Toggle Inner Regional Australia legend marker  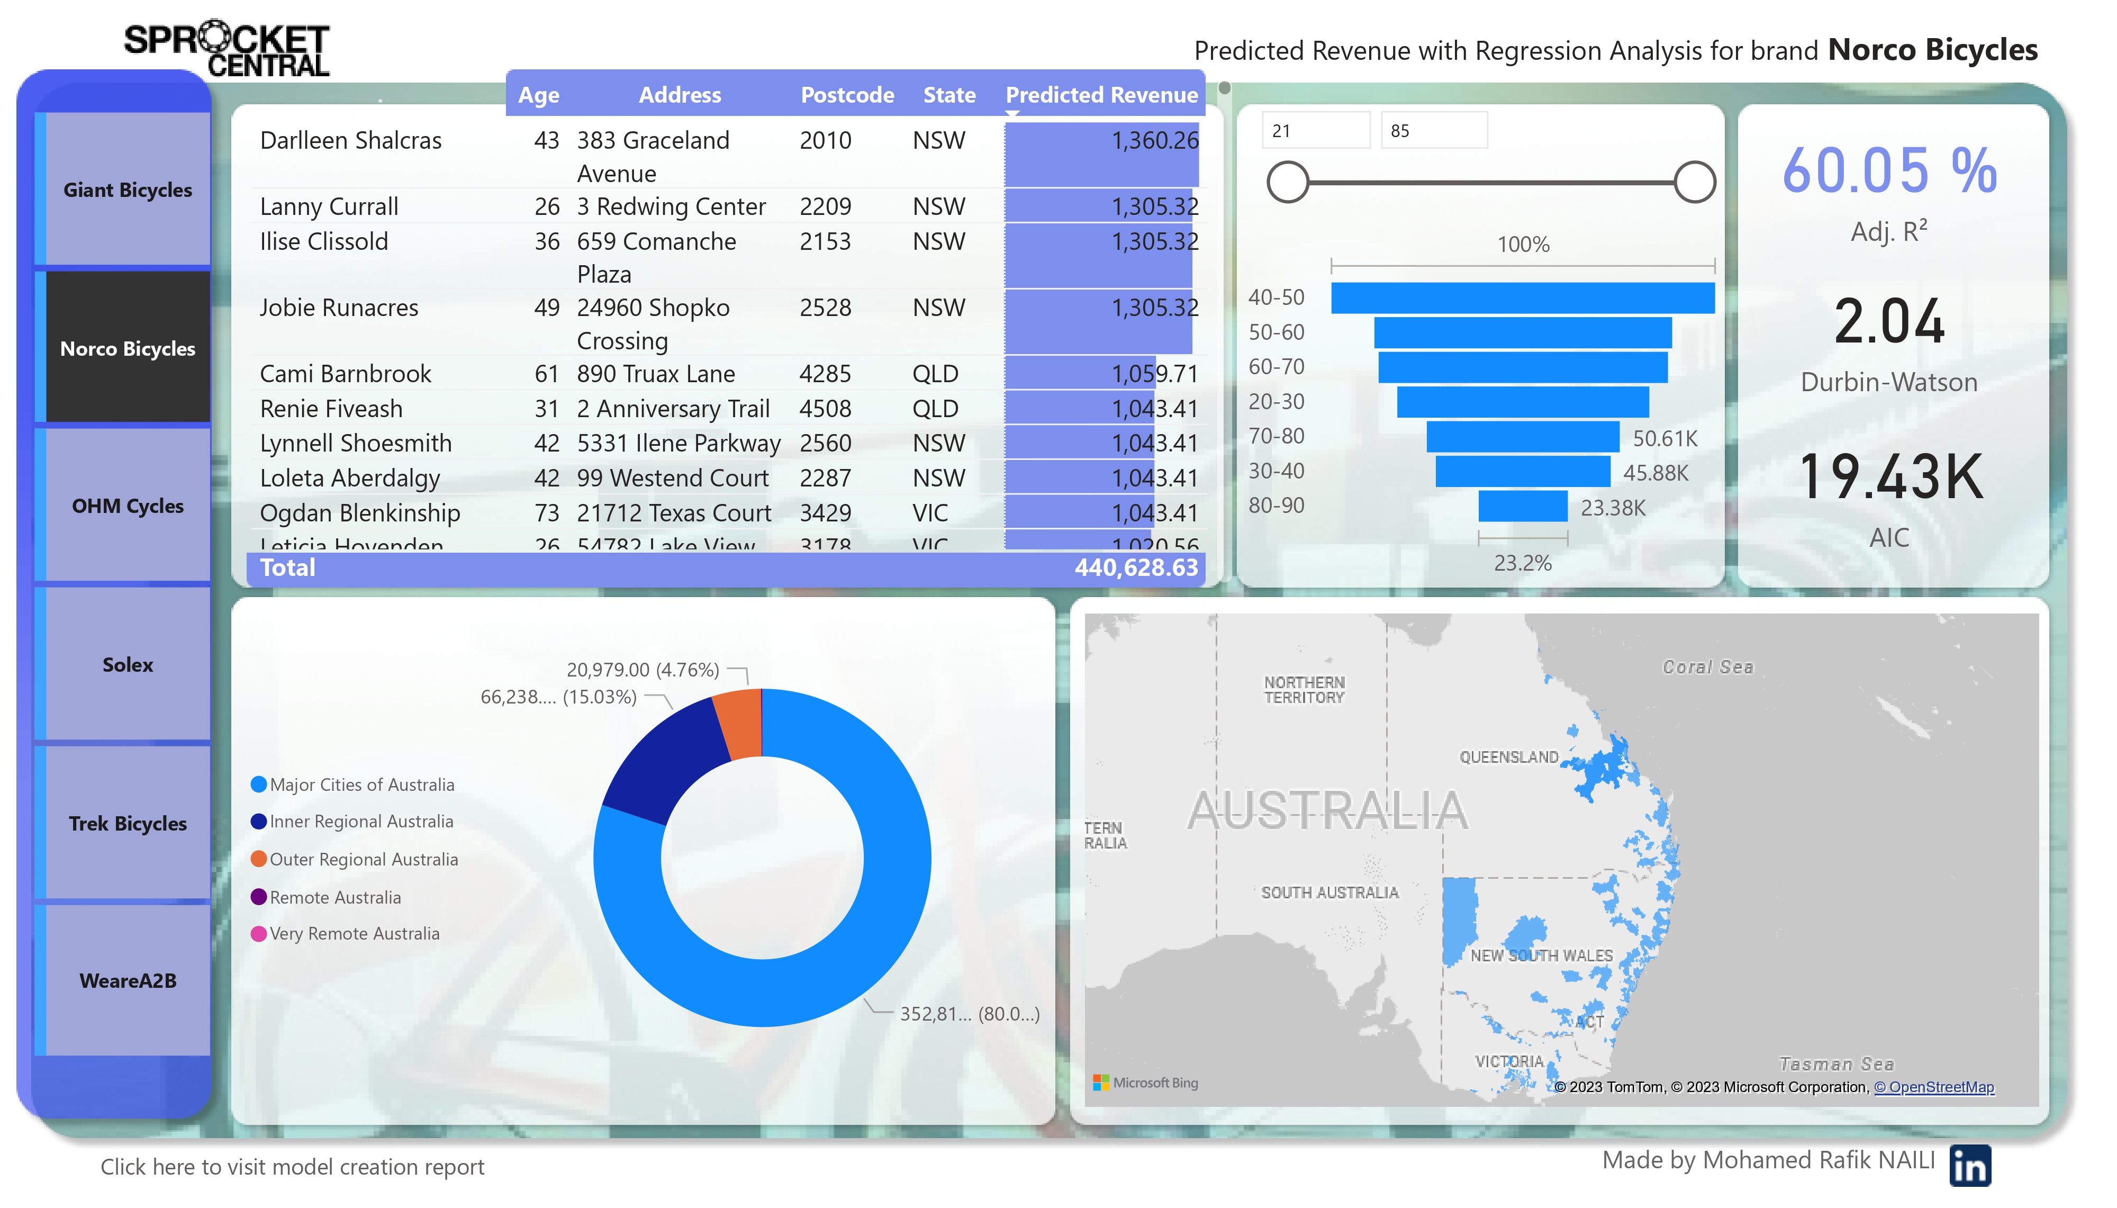click(259, 822)
